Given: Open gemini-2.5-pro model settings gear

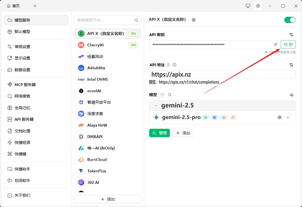Looking at the screenshot, I should coord(280,117).
